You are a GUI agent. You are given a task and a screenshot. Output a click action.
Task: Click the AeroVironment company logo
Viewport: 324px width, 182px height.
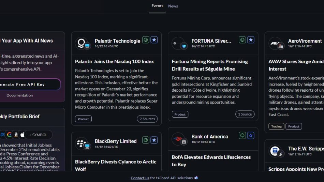pyautogui.click(x=275, y=43)
